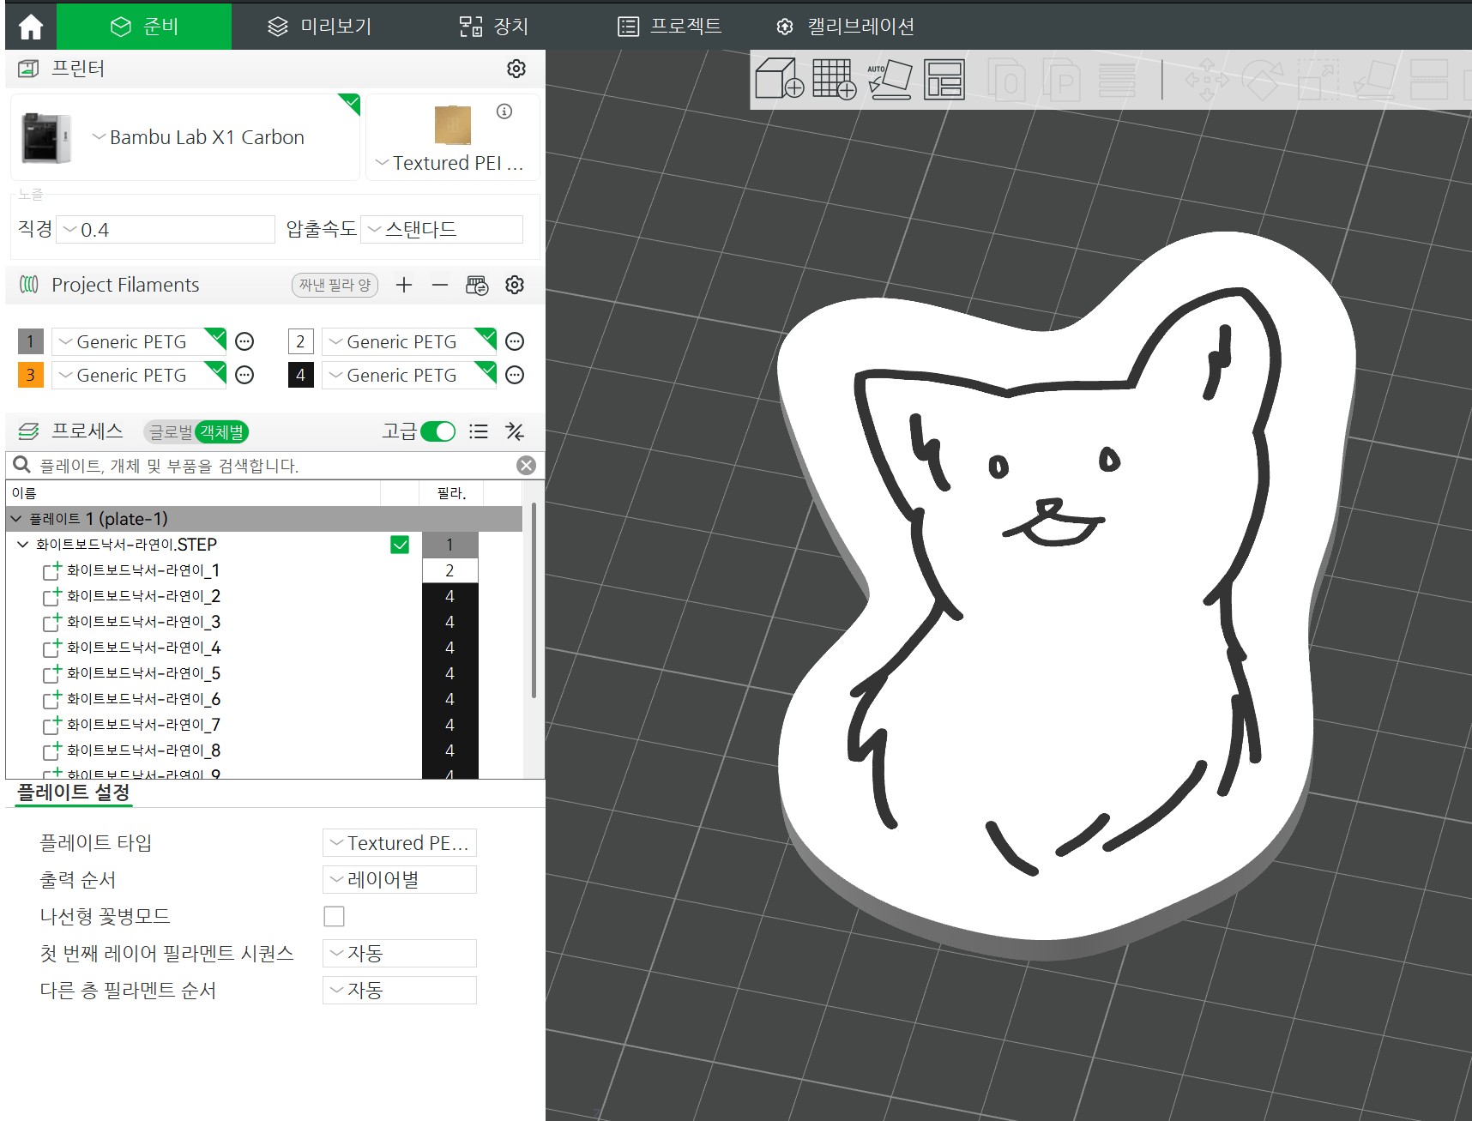Edit filament 2 preset via ellipsis icon
The width and height of the screenshot is (1472, 1121).
coord(515,341)
